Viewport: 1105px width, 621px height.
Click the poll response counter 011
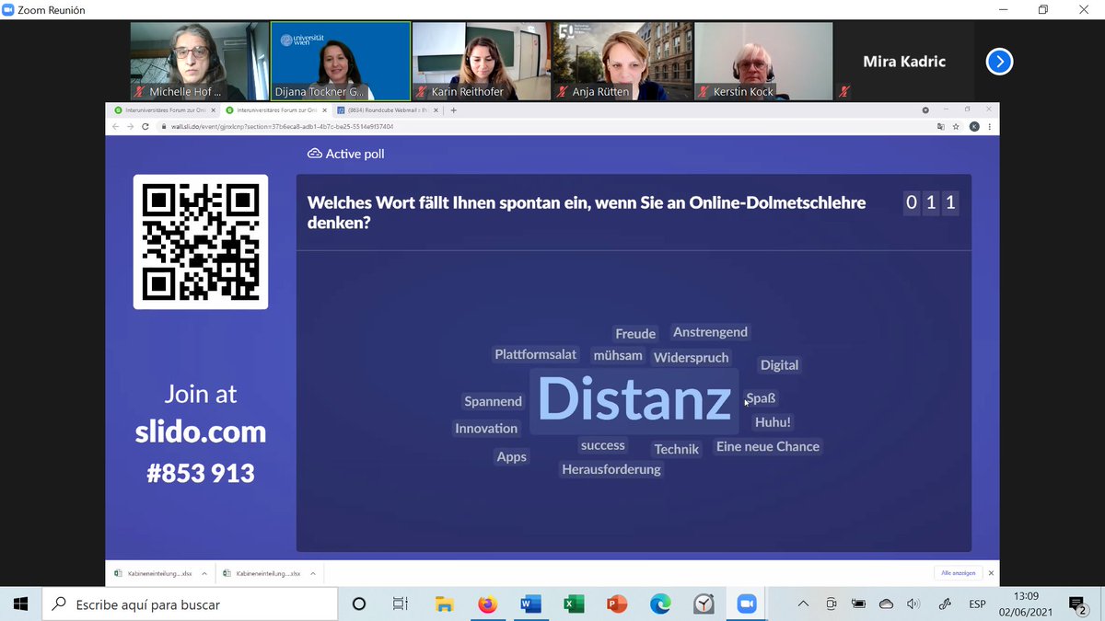[931, 203]
